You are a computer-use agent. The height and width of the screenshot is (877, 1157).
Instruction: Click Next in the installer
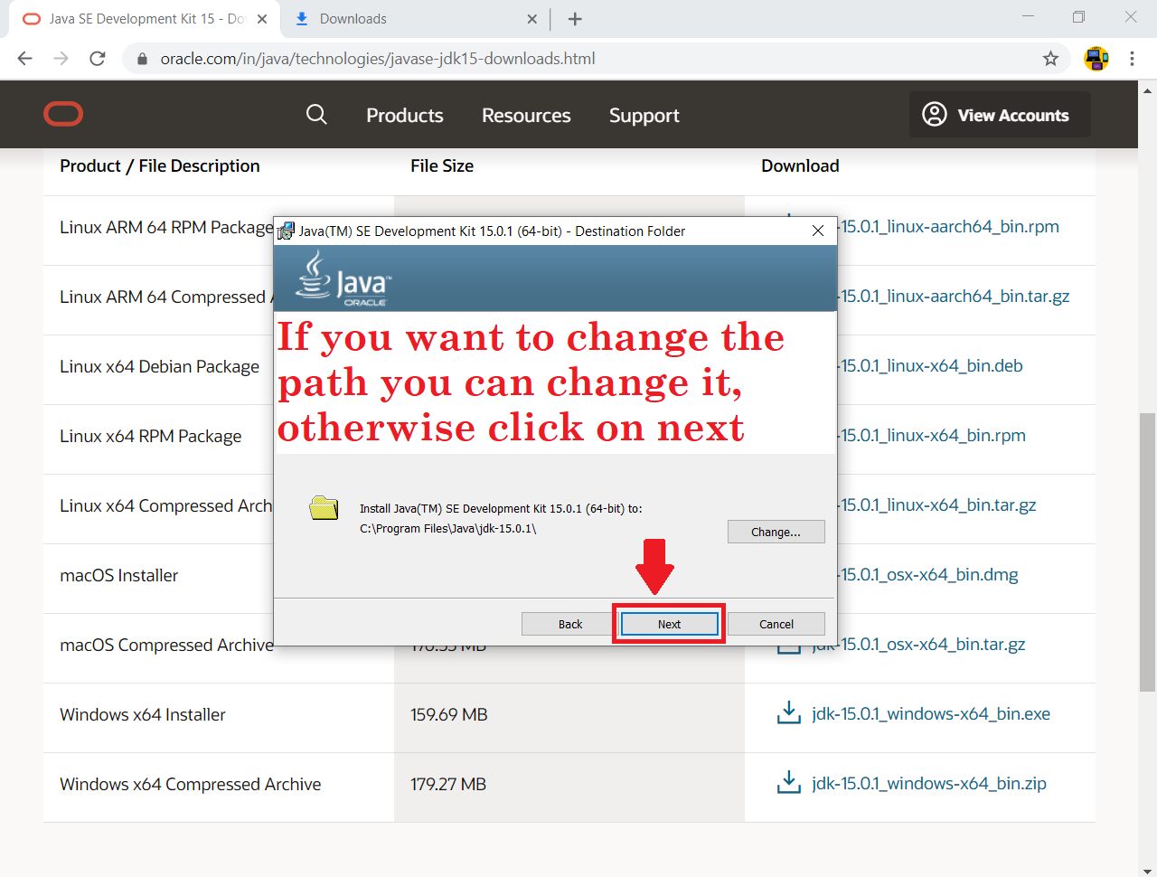(x=669, y=624)
